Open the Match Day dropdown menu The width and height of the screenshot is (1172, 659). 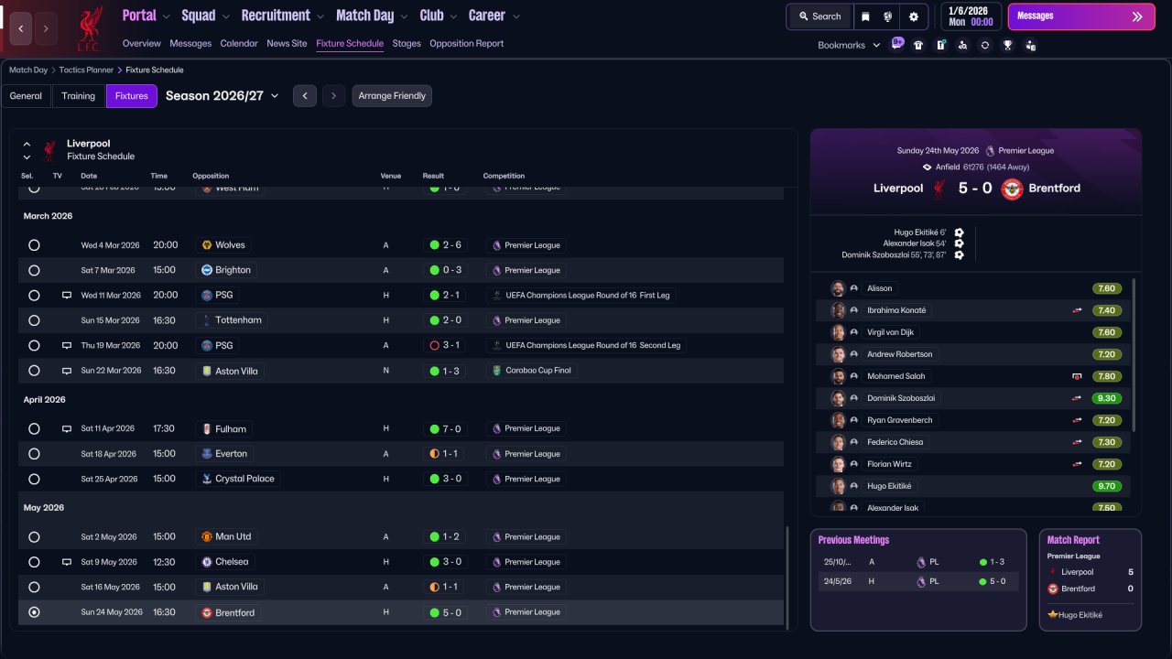[372, 16]
